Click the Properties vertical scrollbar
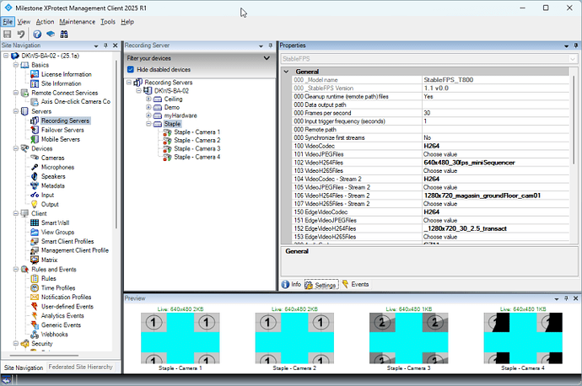Screen dimensions: 582x386 pyautogui.click(x=574, y=119)
